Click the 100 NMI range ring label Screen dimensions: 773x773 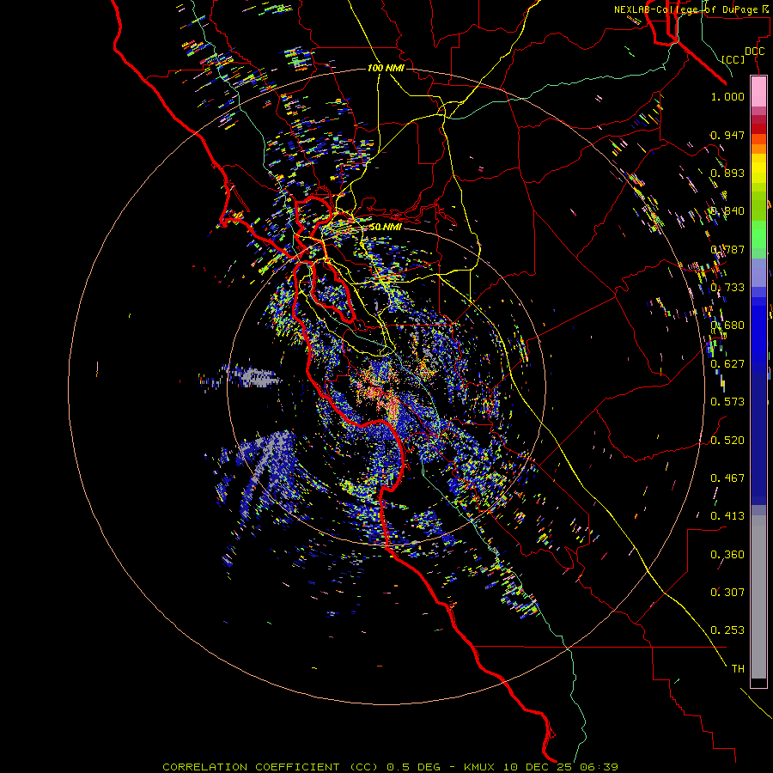pos(386,68)
